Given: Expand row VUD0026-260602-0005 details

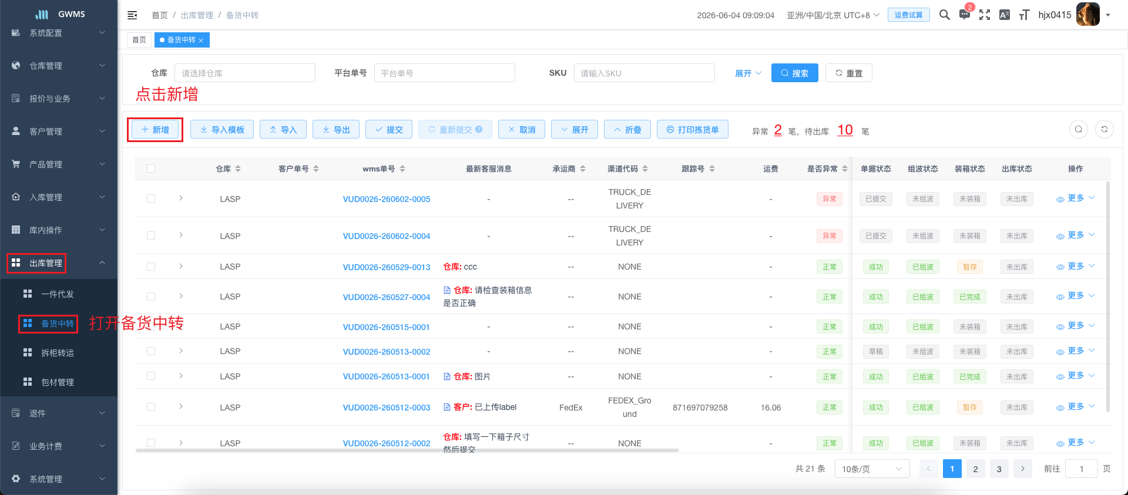Looking at the screenshot, I should tap(181, 198).
